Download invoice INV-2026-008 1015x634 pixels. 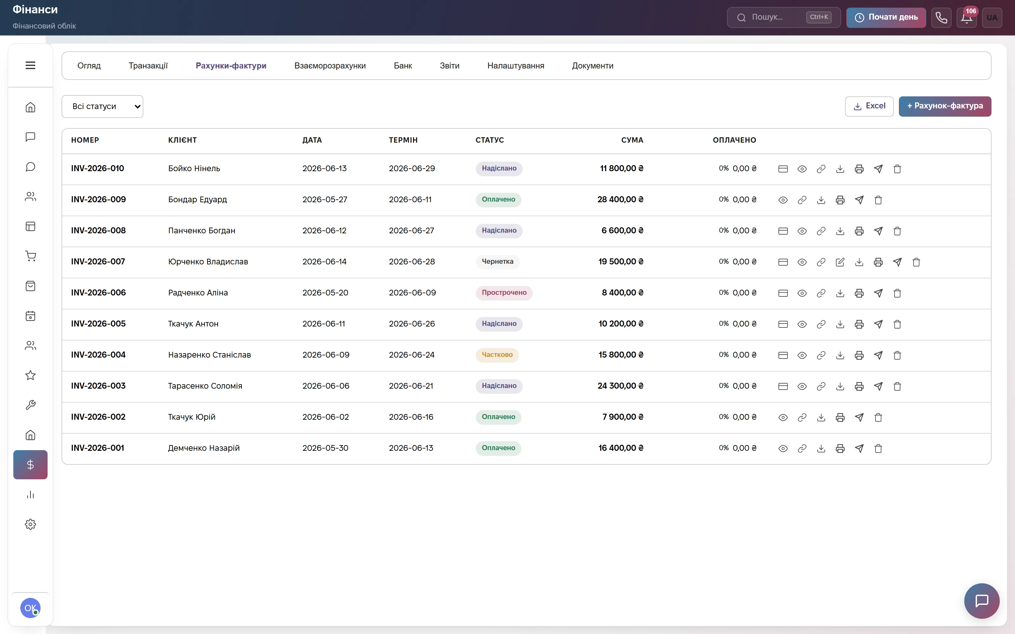tap(840, 231)
